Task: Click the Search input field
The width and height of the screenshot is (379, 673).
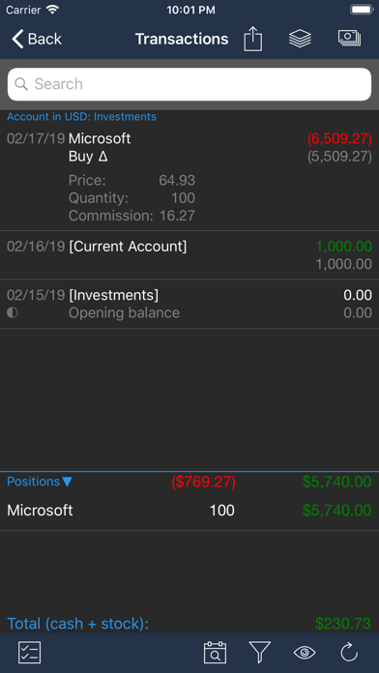Action: coord(189,84)
